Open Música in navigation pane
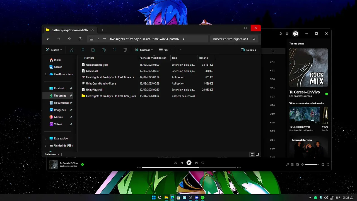The height and width of the screenshot is (201, 357). 58,117
